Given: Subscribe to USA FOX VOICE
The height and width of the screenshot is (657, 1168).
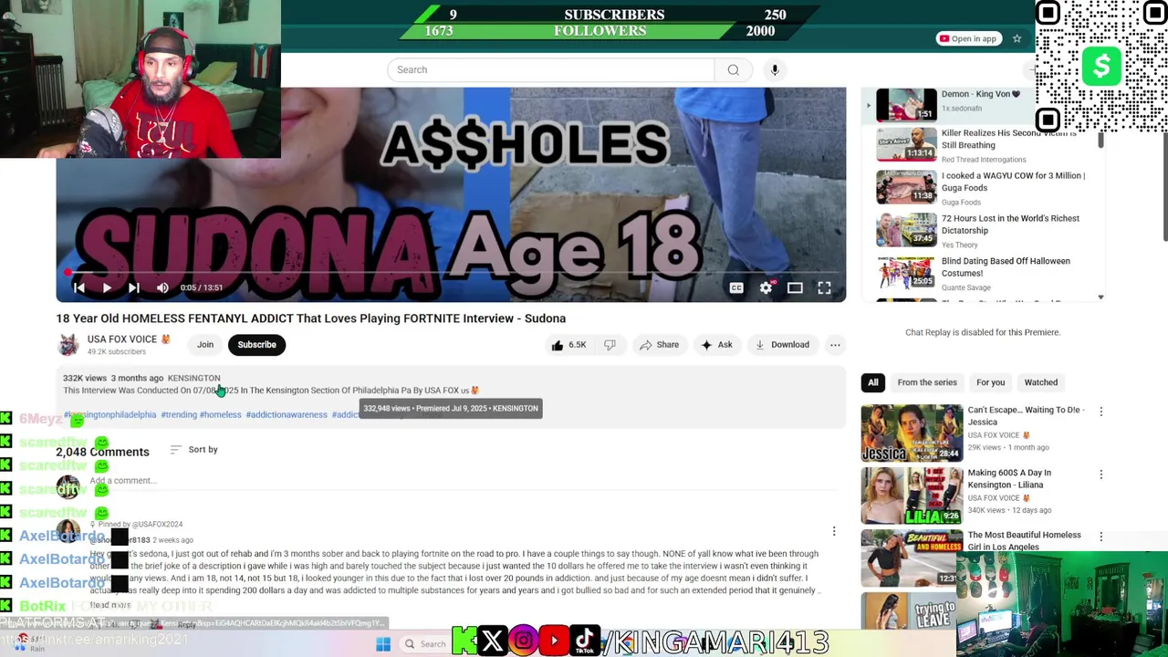Looking at the screenshot, I should tap(256, 345).
